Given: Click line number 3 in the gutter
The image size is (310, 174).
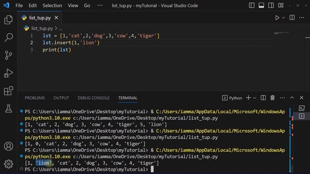Looking at the screenshot, I should [x=31, y=50].
